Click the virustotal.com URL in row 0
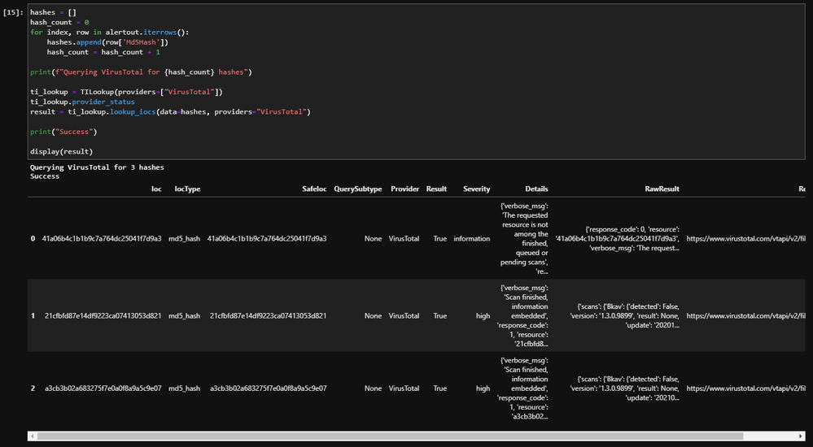This screenshot has width=813, height=447. [745, 239]
